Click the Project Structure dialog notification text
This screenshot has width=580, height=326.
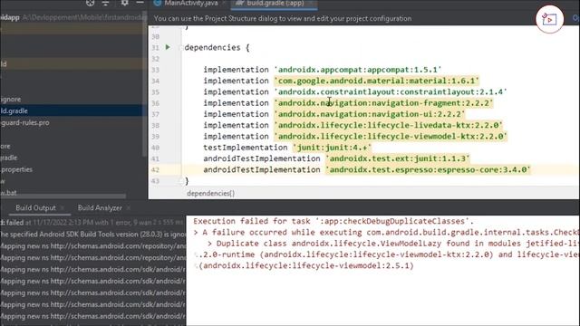pos(283,18)
